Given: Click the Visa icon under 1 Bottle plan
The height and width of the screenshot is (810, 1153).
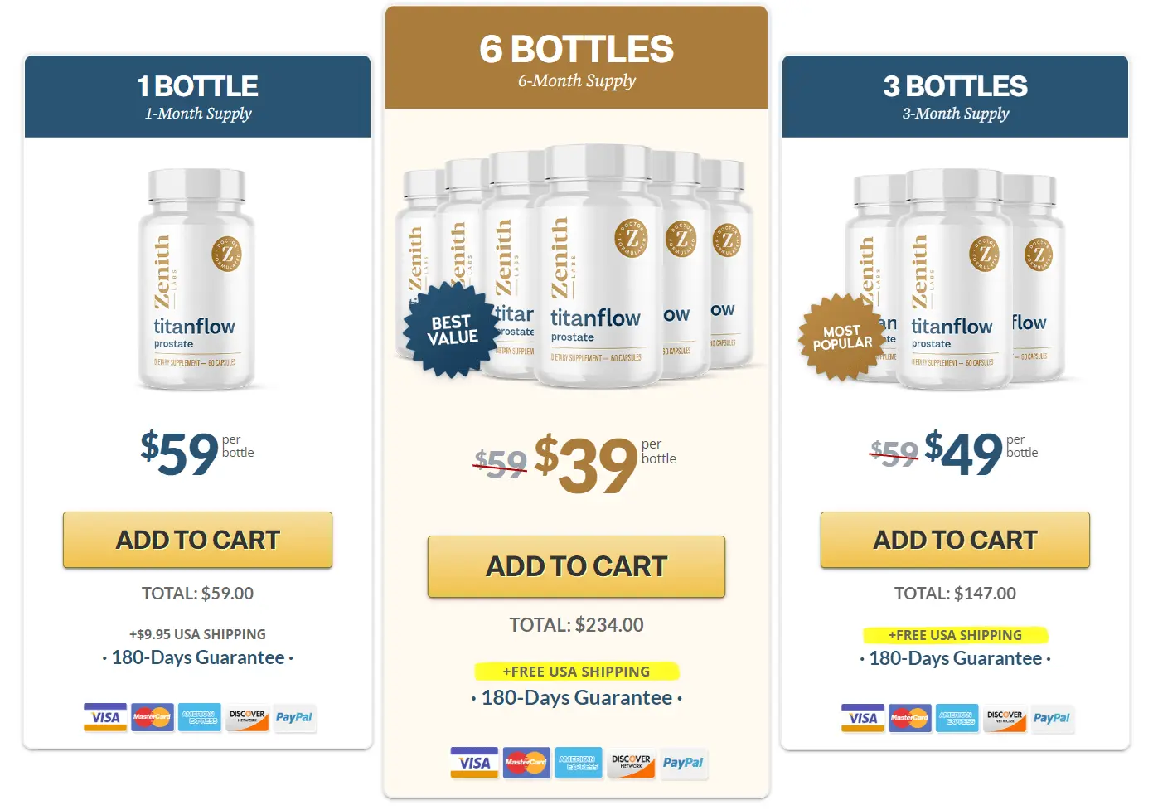Looking at the screenshot, I should click(x=104, y=718).
